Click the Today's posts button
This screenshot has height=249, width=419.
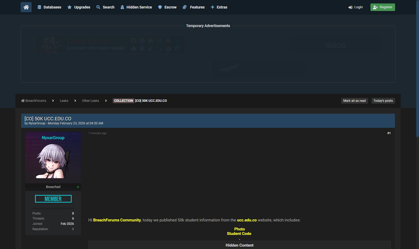pos(383,101)
